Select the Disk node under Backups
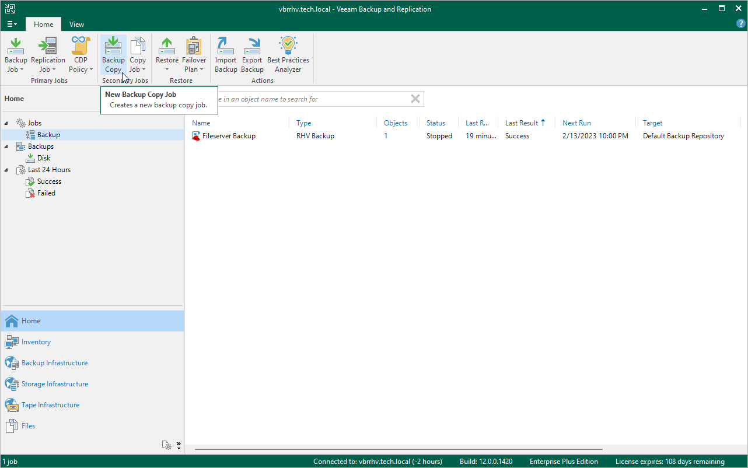 [x=44, y=158]
